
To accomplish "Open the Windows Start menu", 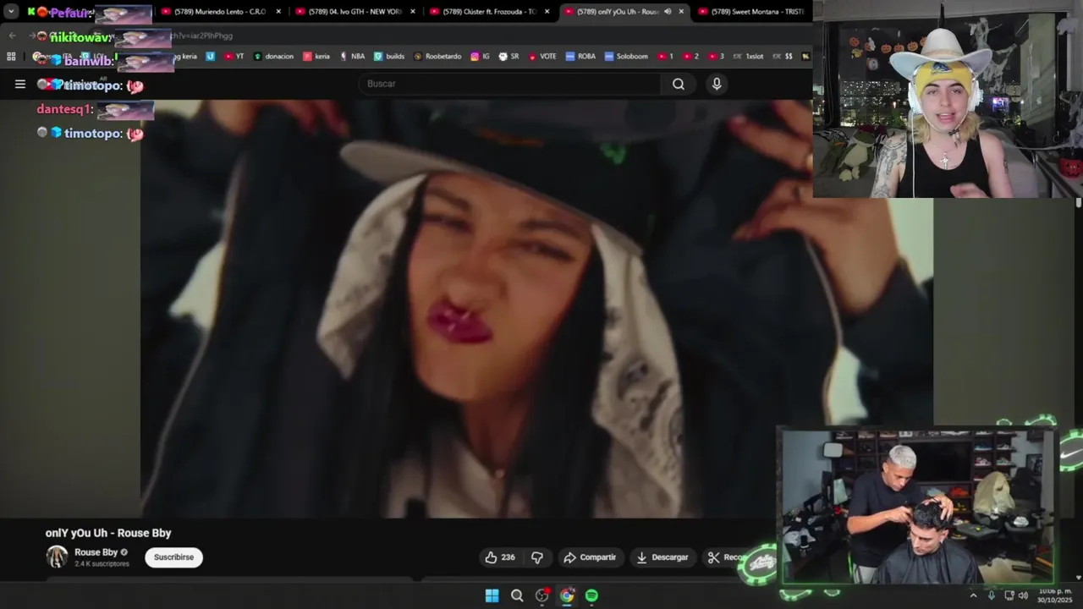I will [492, 595].
